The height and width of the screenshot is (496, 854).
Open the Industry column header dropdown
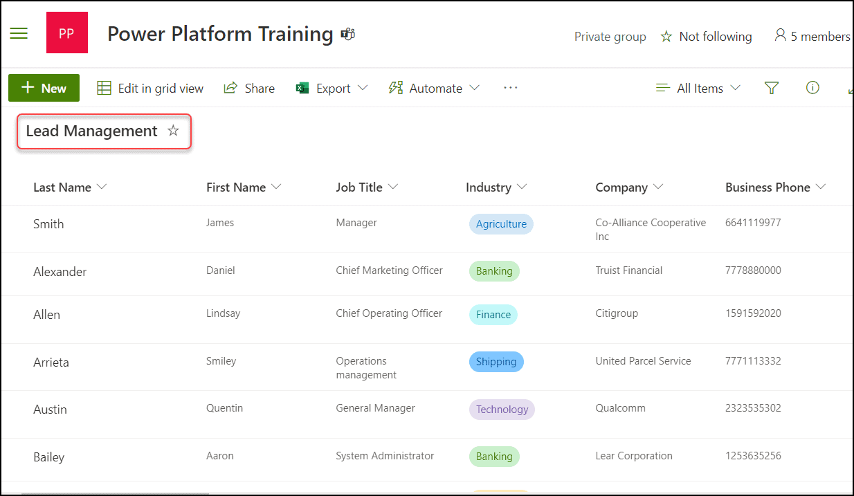pyautogui.click(x=522, y=187)
